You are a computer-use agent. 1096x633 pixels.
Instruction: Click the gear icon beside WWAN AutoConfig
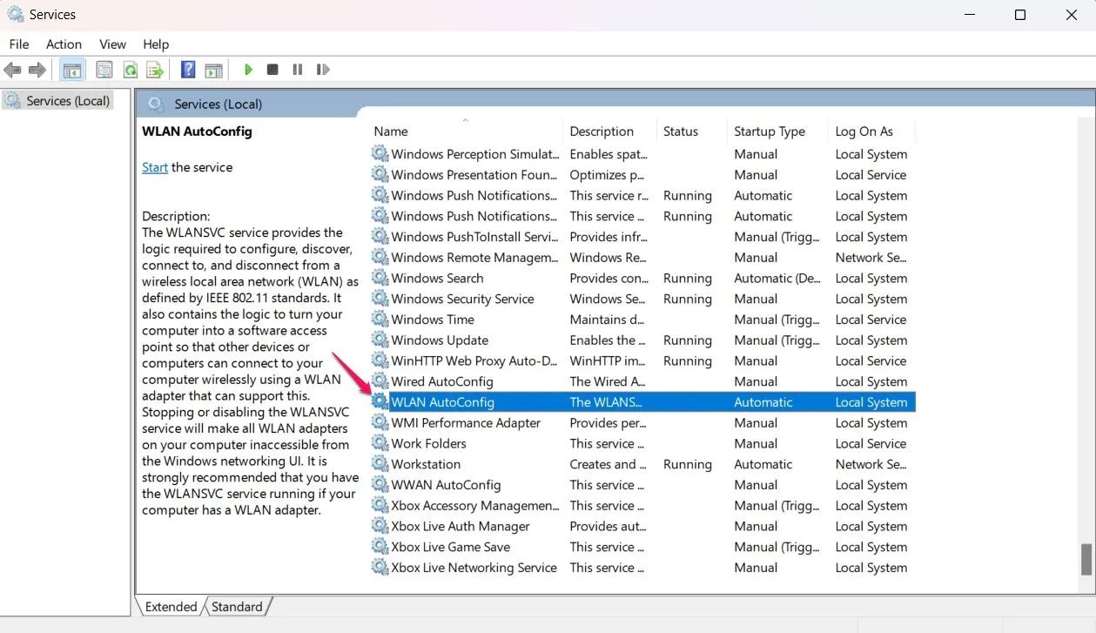(380, 485)
